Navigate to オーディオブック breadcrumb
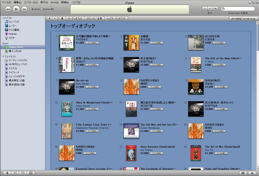Viewport: 259px width, 176px height. coord(75,18)
